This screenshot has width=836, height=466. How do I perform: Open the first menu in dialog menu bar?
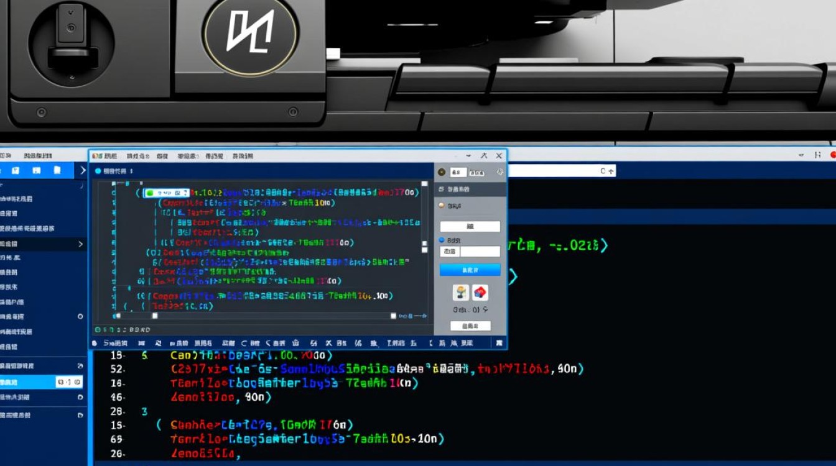106,156
